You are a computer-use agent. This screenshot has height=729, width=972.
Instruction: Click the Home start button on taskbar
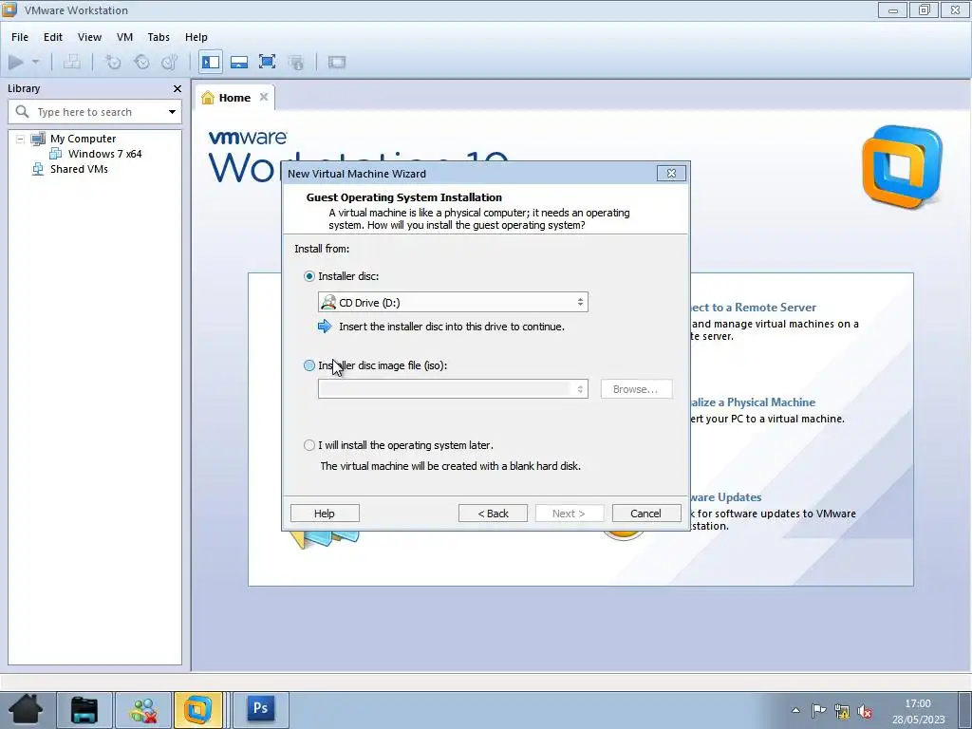[26, 709]
